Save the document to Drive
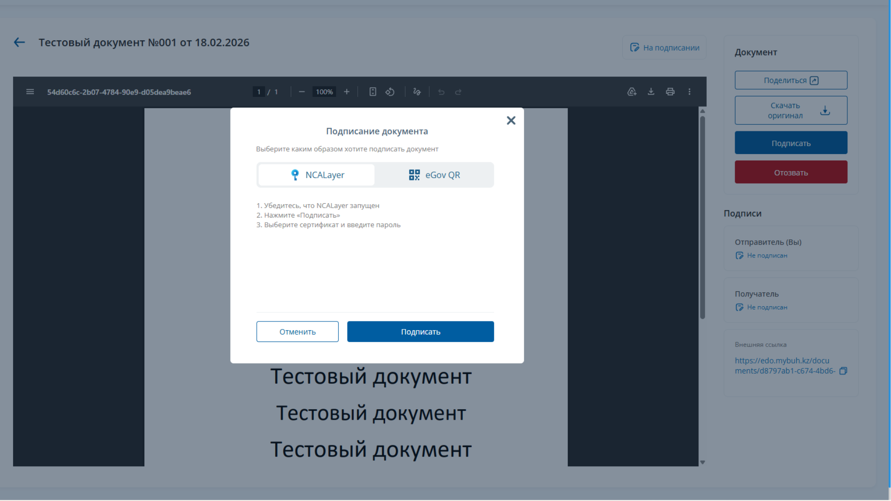Screen dimensions: 891x501 coord(632,91)
